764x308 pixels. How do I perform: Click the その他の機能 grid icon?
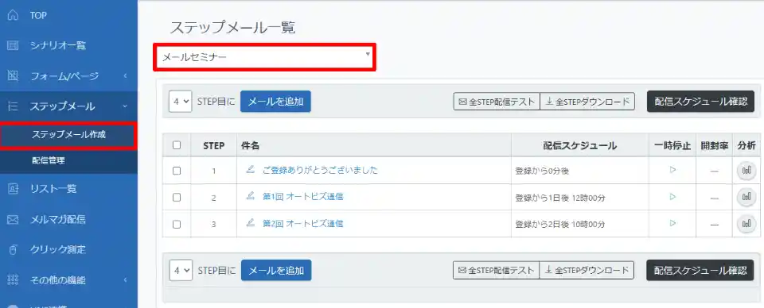tap(14, 280)
